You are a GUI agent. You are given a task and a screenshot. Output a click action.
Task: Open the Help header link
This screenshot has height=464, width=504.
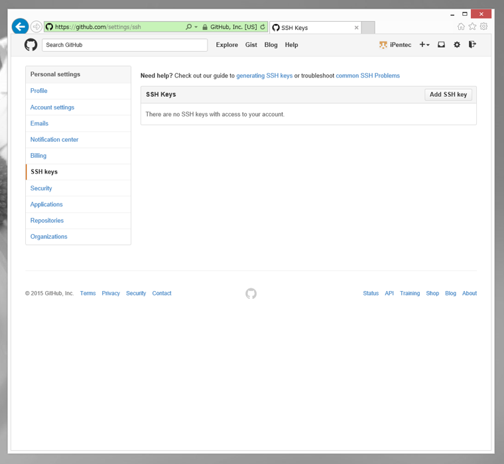click(x=291, y=45)
